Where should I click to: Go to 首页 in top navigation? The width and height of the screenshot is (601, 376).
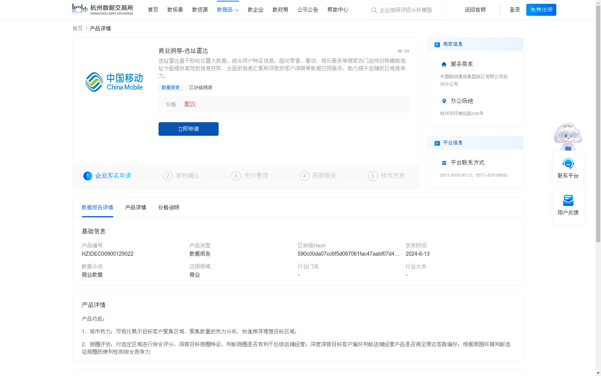pos(153,10)
